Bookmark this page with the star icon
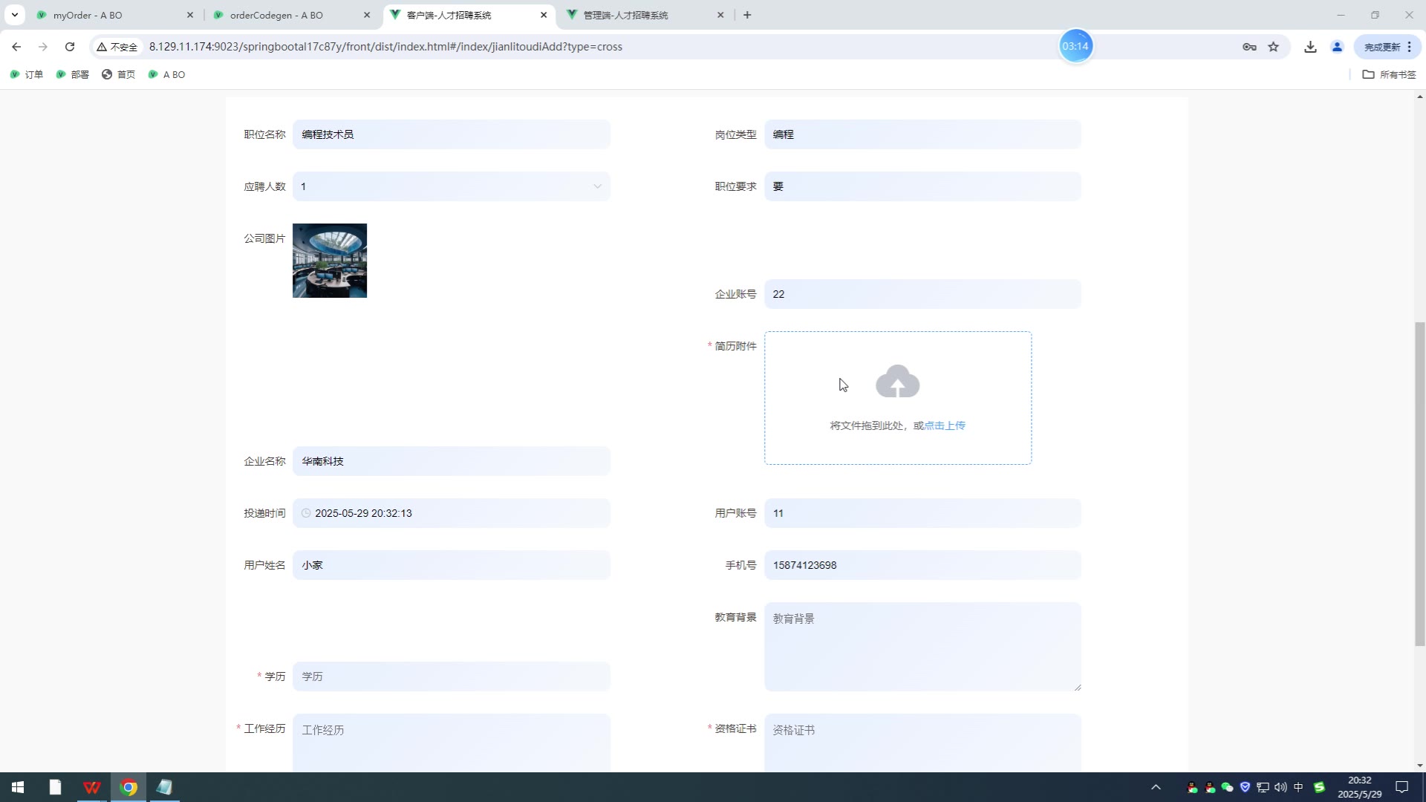Viewport: 1426px width, 802px height. point(1274,47)
